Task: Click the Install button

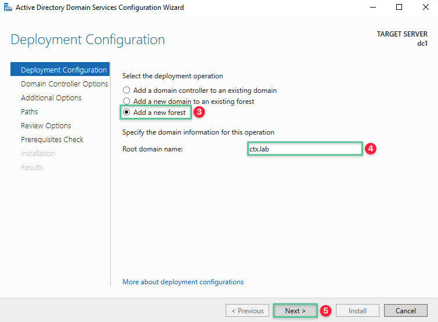Action: (x=357, y=310)
